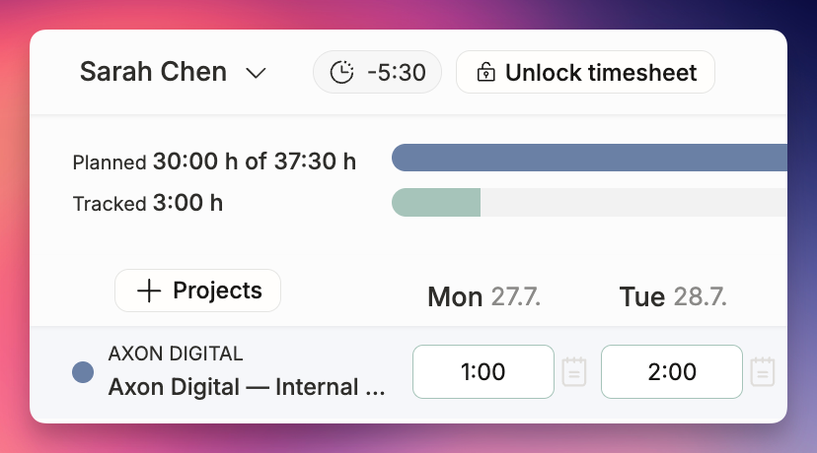Click the Tuesday 2:00 time entry field

tap(672, 372)
